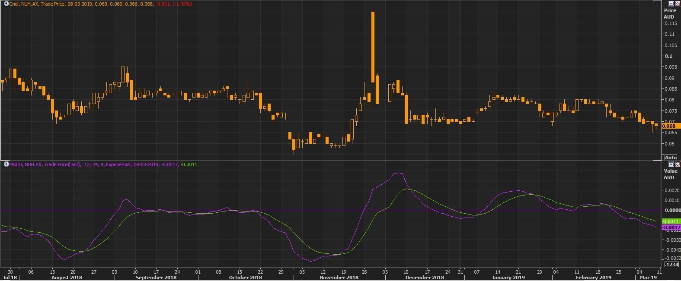Screen dimensions: 681x281
Task: Click the Value AUD axis label
Action: point(670,174)
